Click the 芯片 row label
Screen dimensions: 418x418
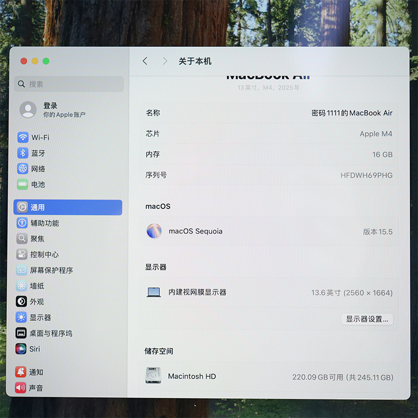tap(153, 134)
